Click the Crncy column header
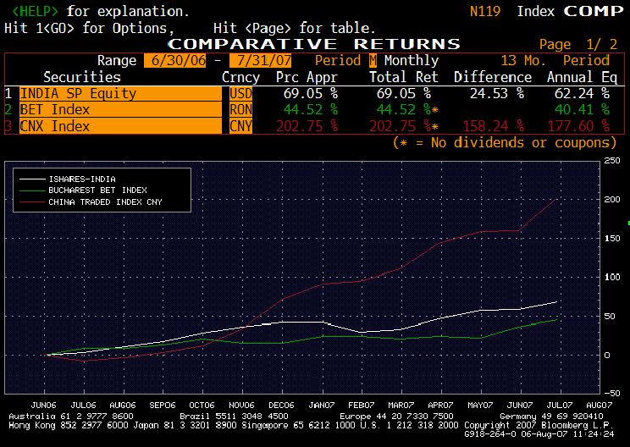Viewport: 630px width, 447px height. 240,77
